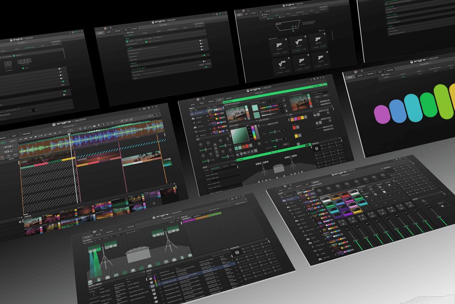Click the magnifier zoom icon in the timeline window

(x=150, y=116)
